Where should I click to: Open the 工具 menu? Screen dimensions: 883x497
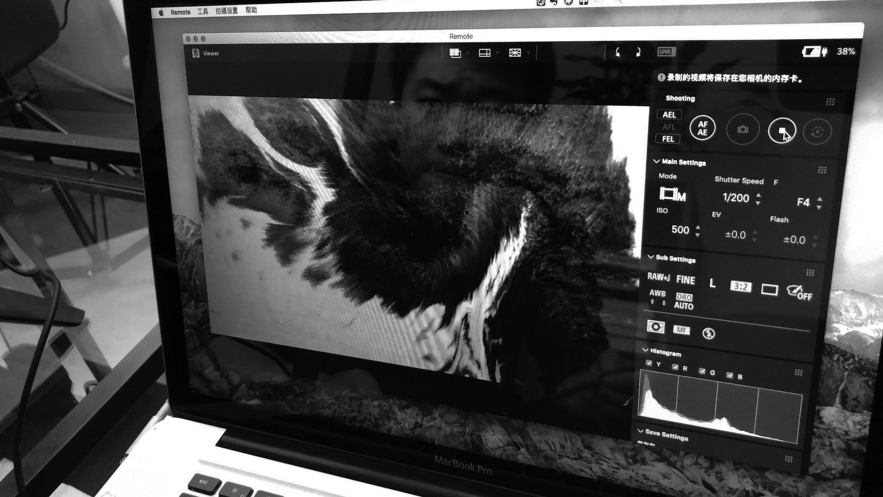tap(203, 12)
